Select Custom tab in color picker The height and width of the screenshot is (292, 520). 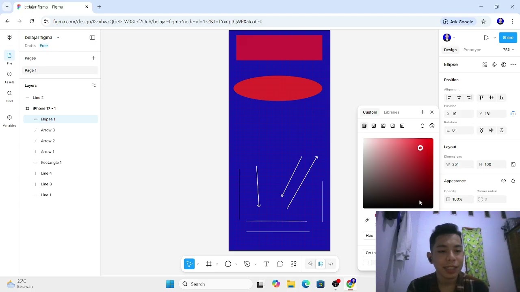point(370,112)
